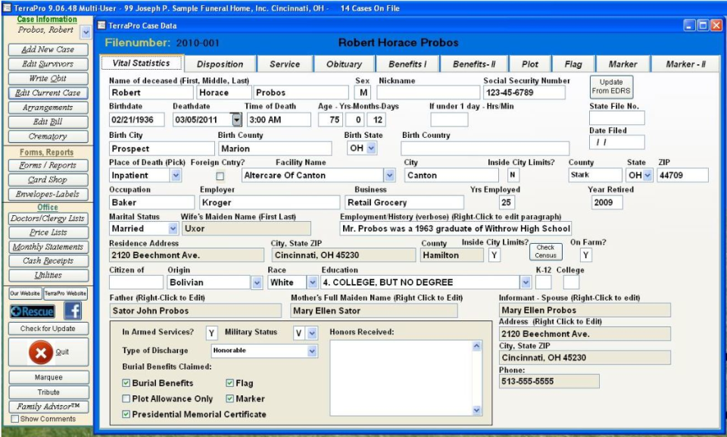Click the Marquee button

pos(48,378)
